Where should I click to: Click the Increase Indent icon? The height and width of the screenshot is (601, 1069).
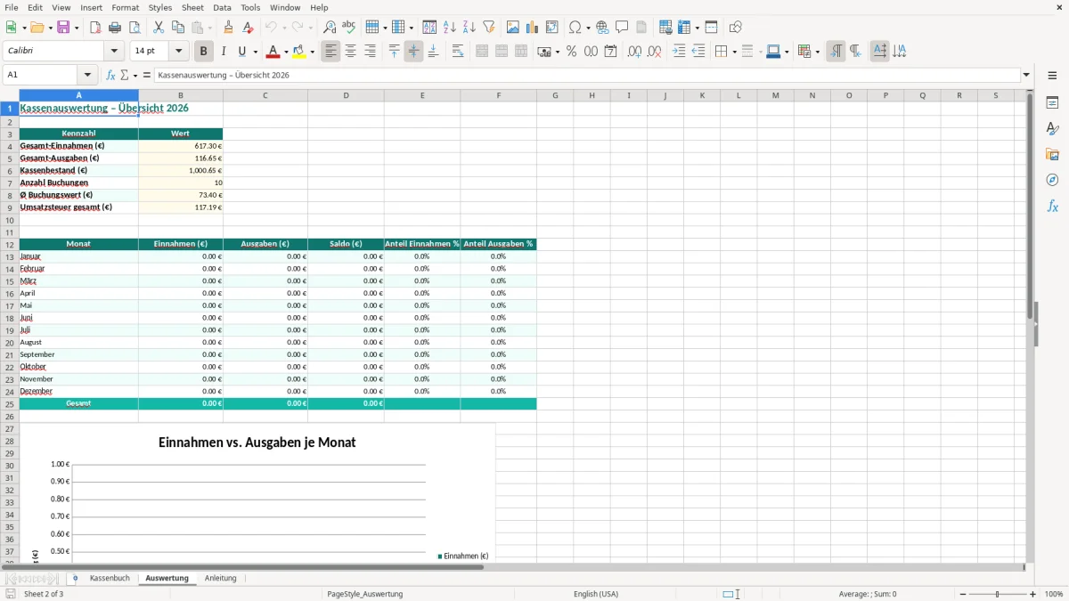click(x=679, y=52)
